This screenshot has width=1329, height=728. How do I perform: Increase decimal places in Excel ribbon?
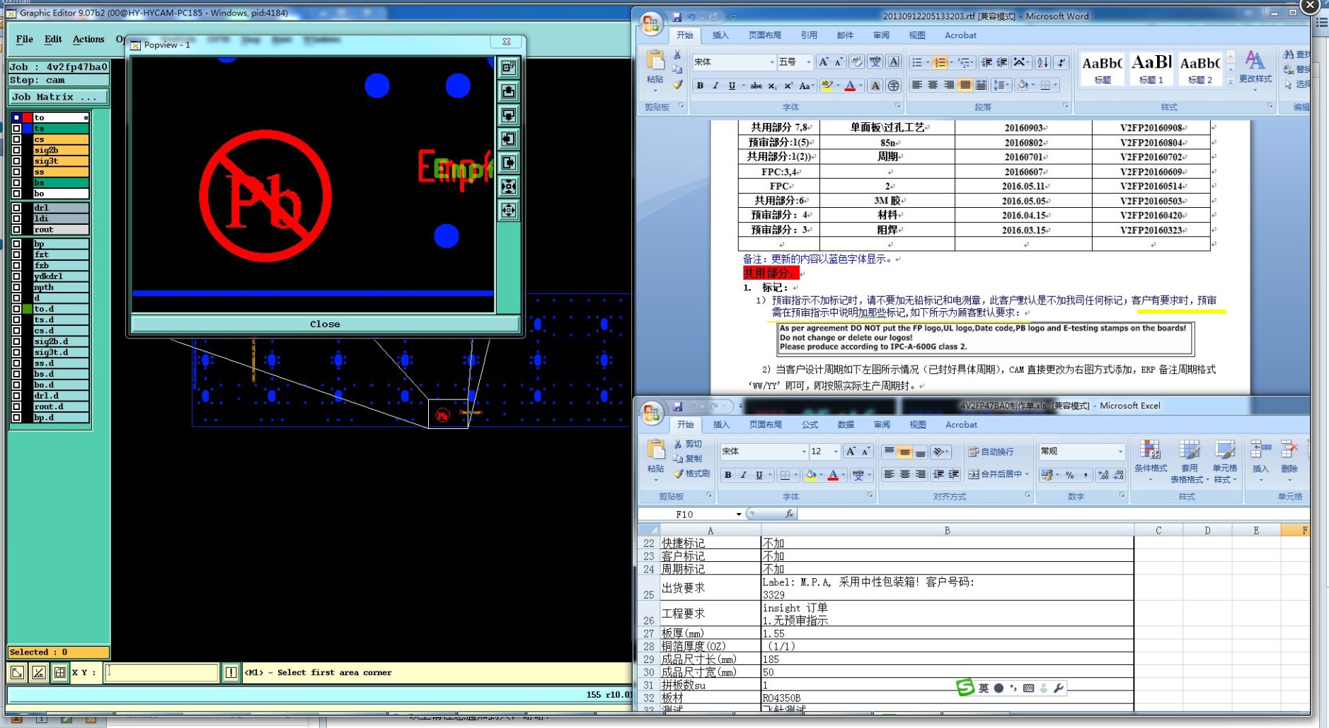pos(1103,475)
